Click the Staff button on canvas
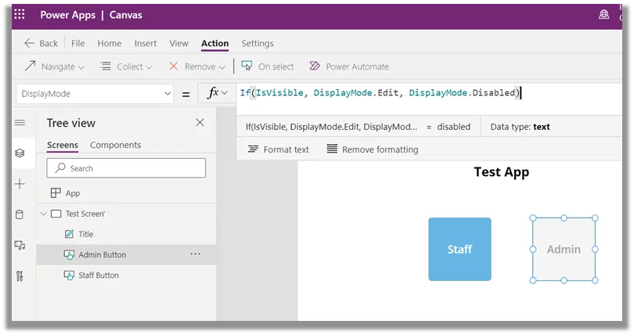This screenshot has width=634, height=335. pyautogui.click(x=459, y=250)
